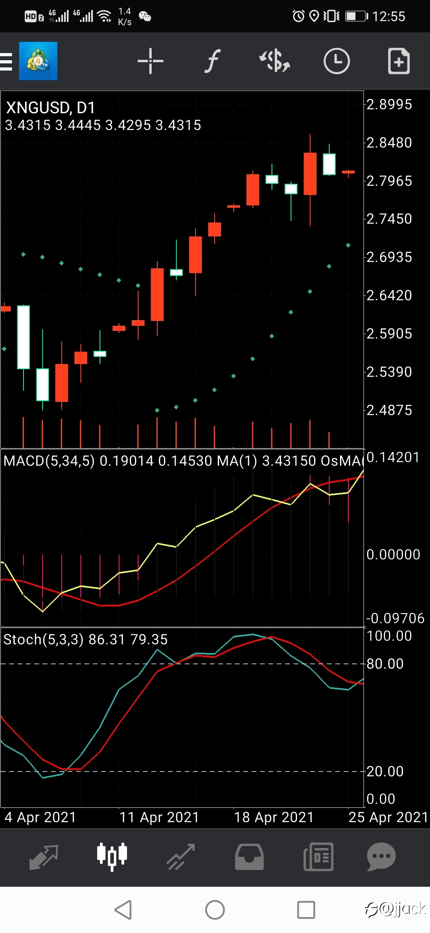The image size is (430, 933).
Task: Open the indicators list (f icon)
Action: point(213,61)
